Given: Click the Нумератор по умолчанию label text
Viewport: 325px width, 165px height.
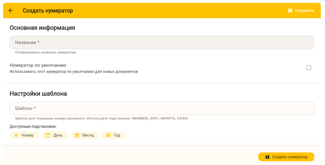Looking at the screenshot, I should tap(38, 65).
